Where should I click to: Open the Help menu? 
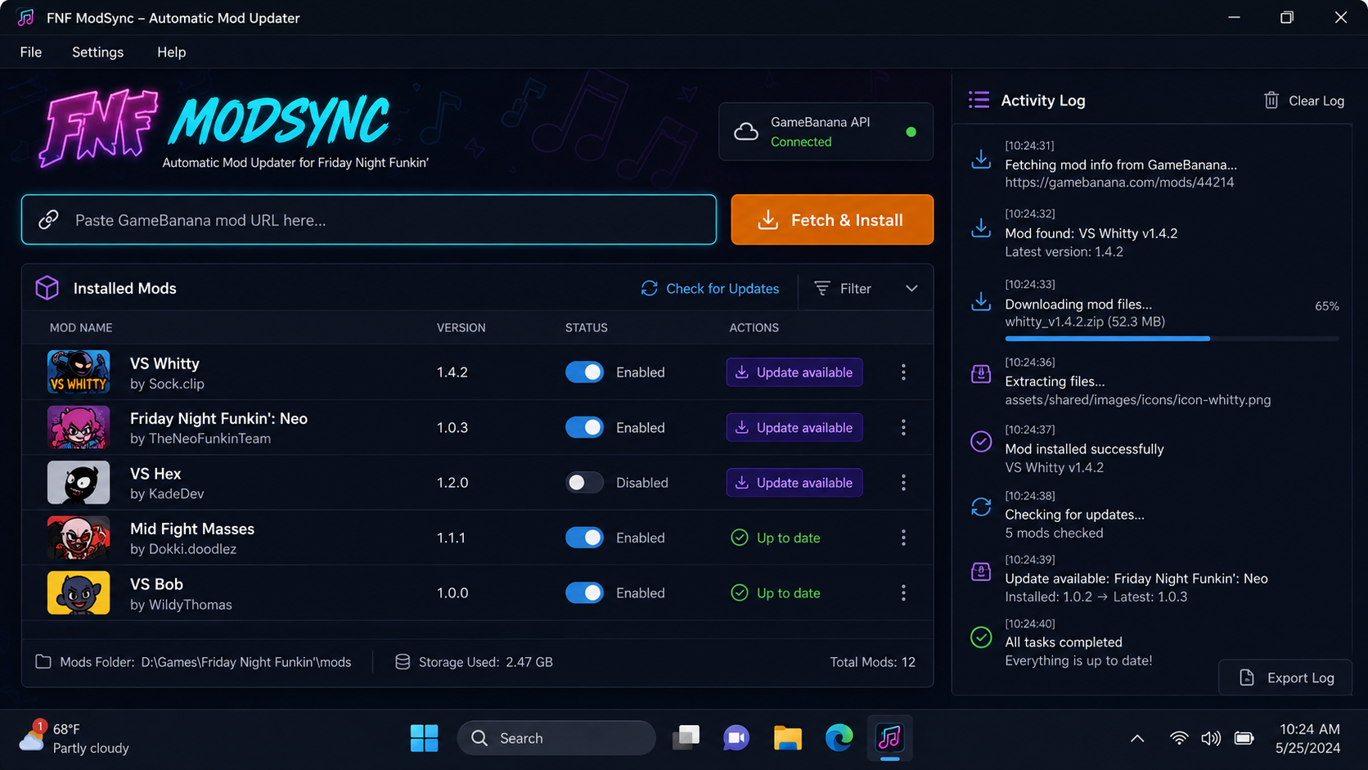[171, 52]
